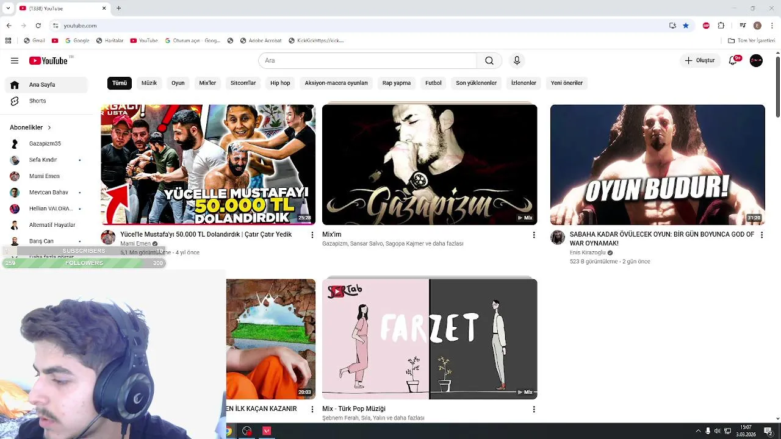Open the volume icon in system tray

pos(718,431)
